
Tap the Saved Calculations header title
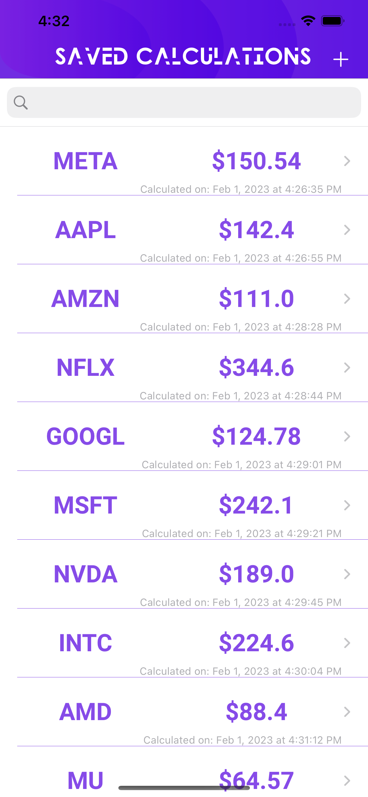pos(183,57)
